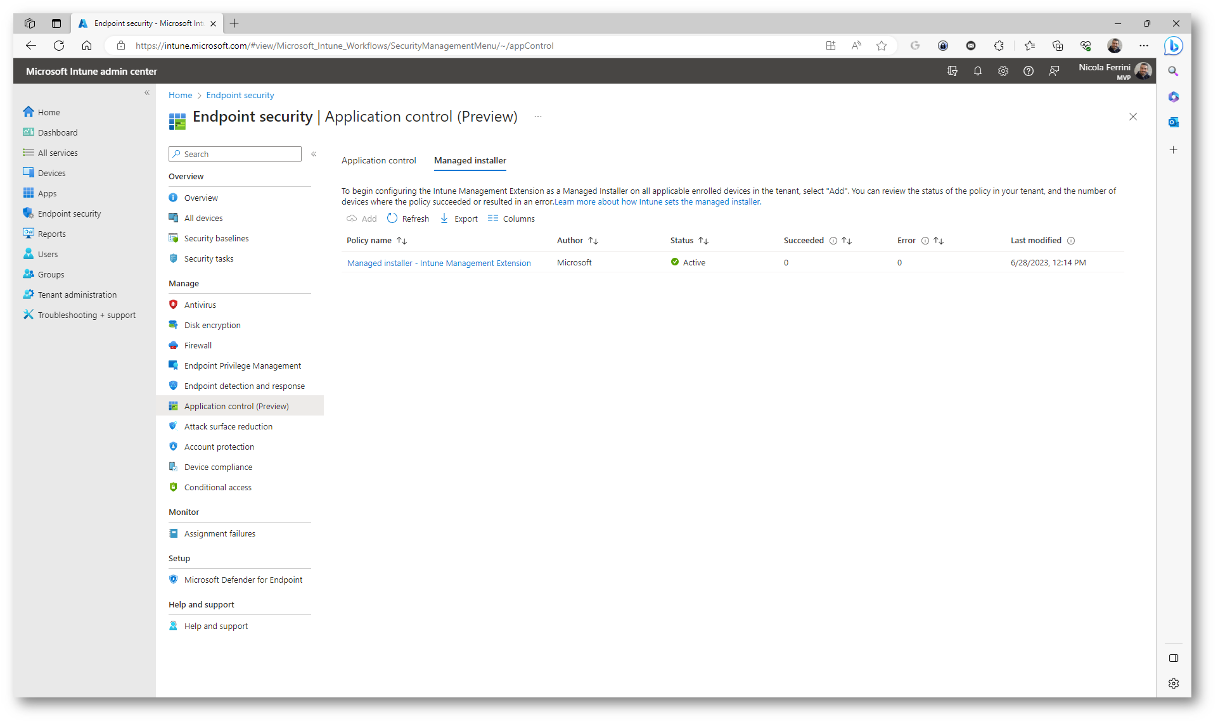This screenshot has height=724, width=1218.
Task: Click the browser refresh button
Action: pos(59,46)
